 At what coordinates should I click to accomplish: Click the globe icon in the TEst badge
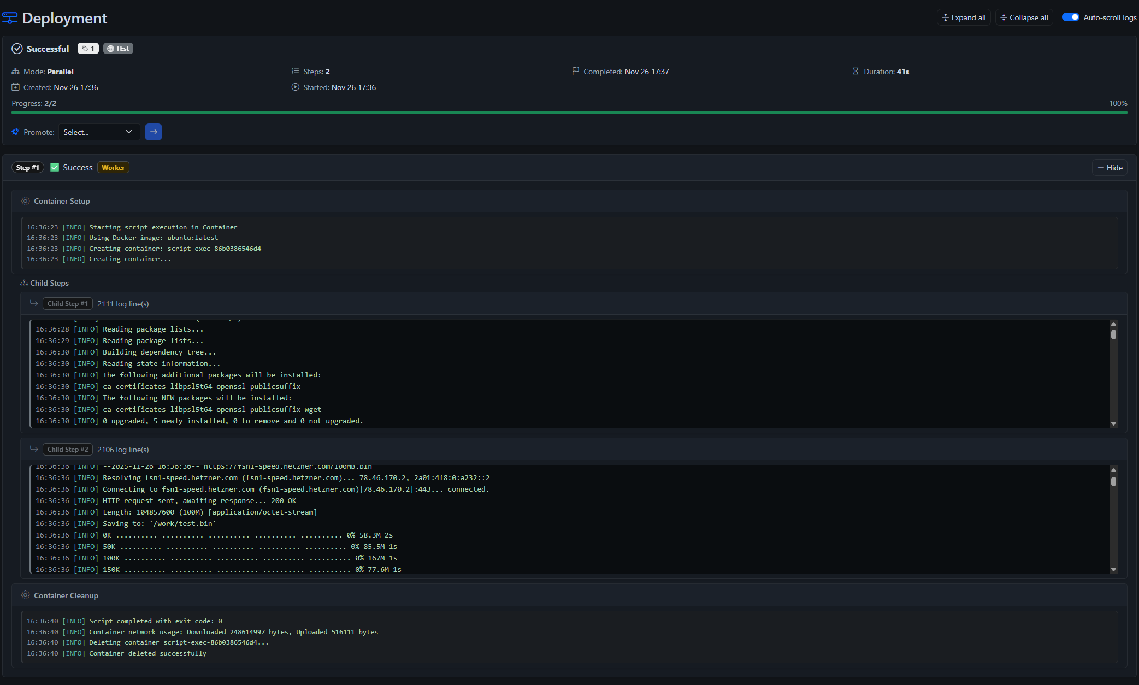click(x=110, y=48)
